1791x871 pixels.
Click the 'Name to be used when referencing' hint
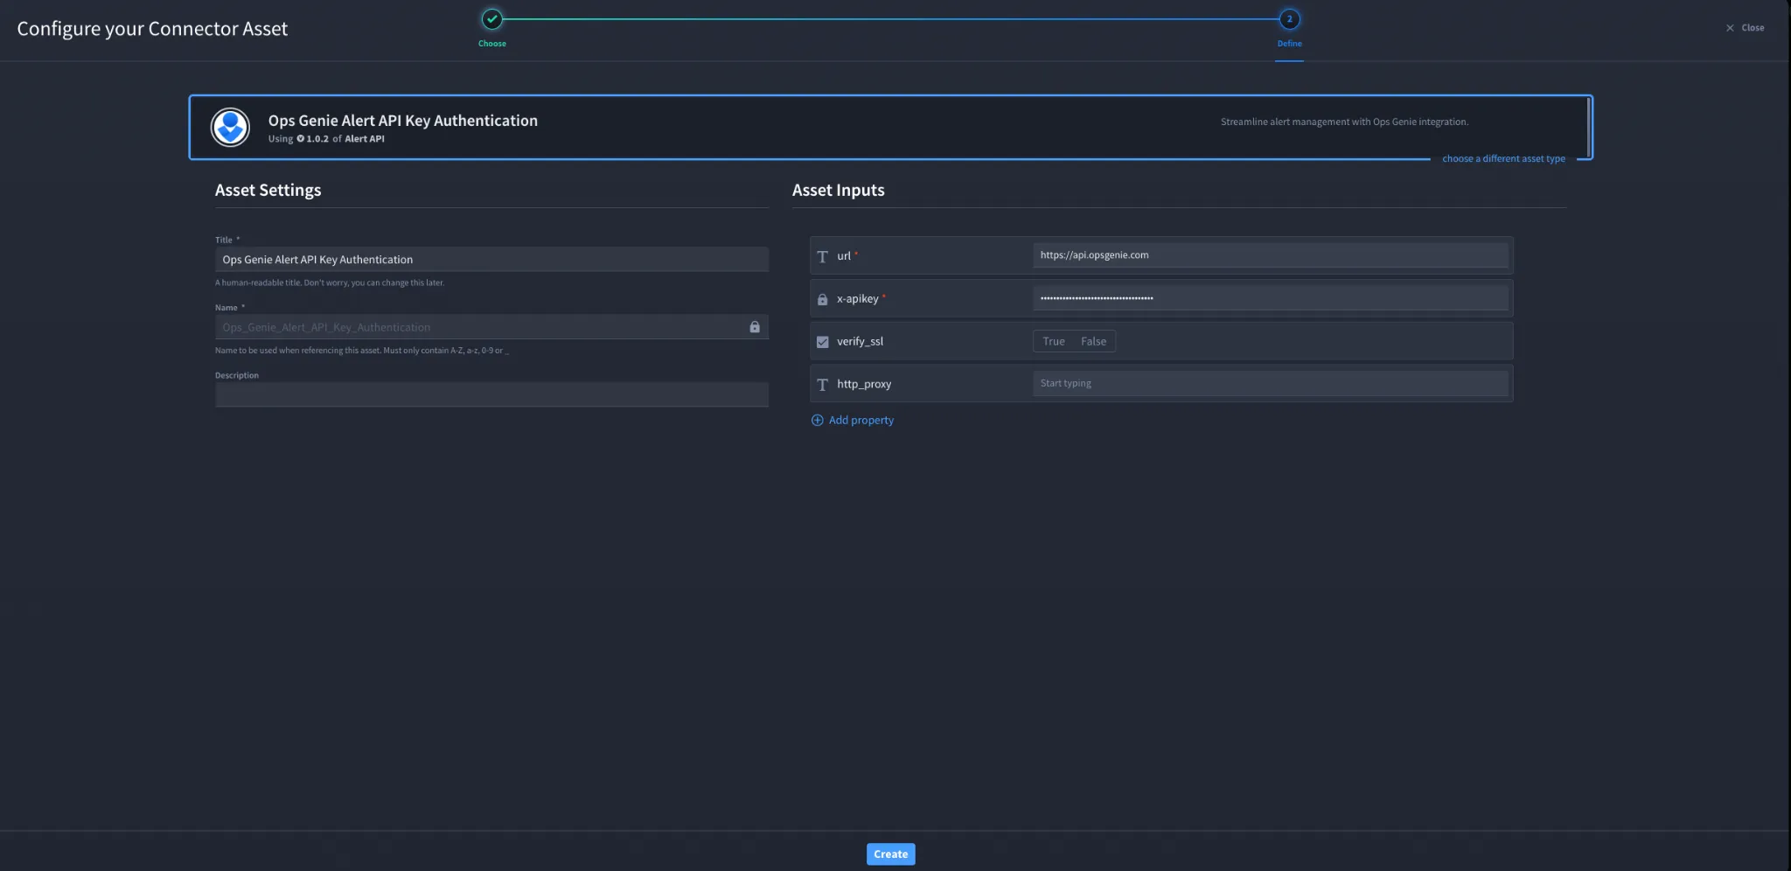click(362, 351)
